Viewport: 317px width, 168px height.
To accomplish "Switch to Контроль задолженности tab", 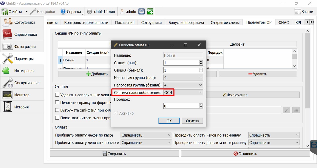I will pyautogui.click(x=86, y=23).
